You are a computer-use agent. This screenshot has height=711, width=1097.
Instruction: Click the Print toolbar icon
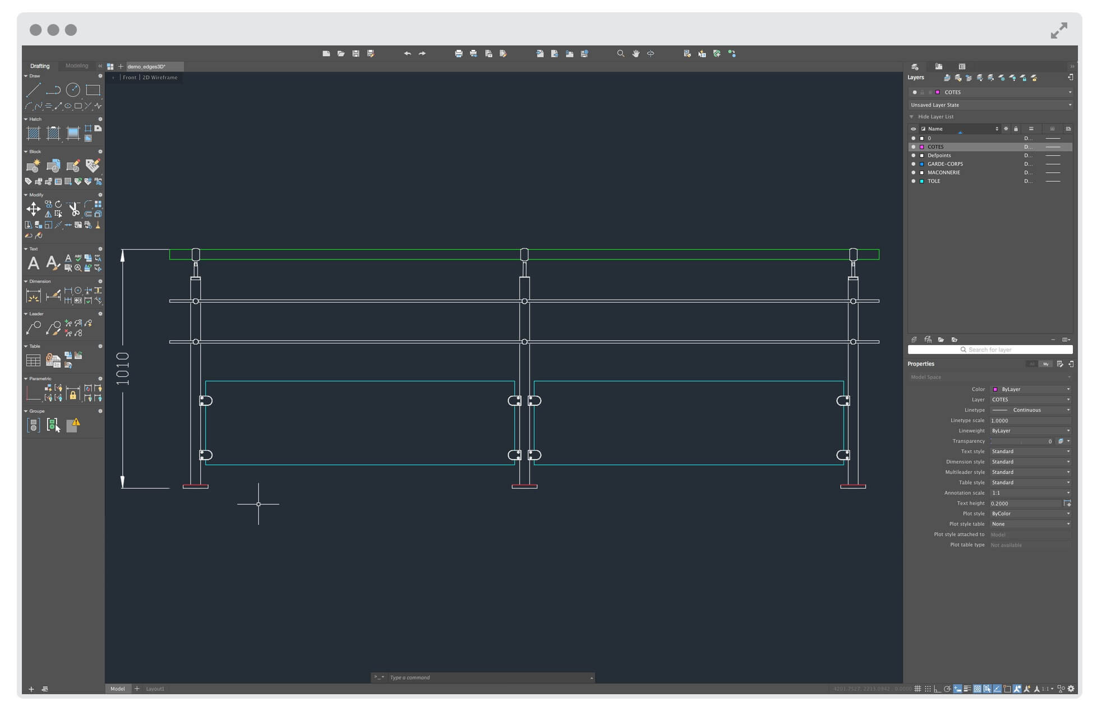click(x=459, y=54)
